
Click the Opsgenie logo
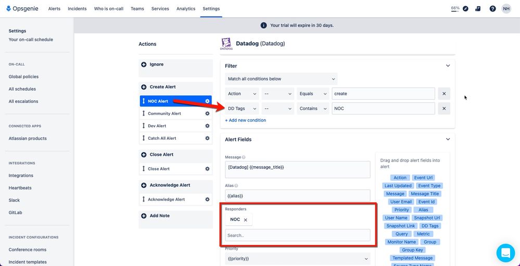pyautogui.click(x=22, y=9)
